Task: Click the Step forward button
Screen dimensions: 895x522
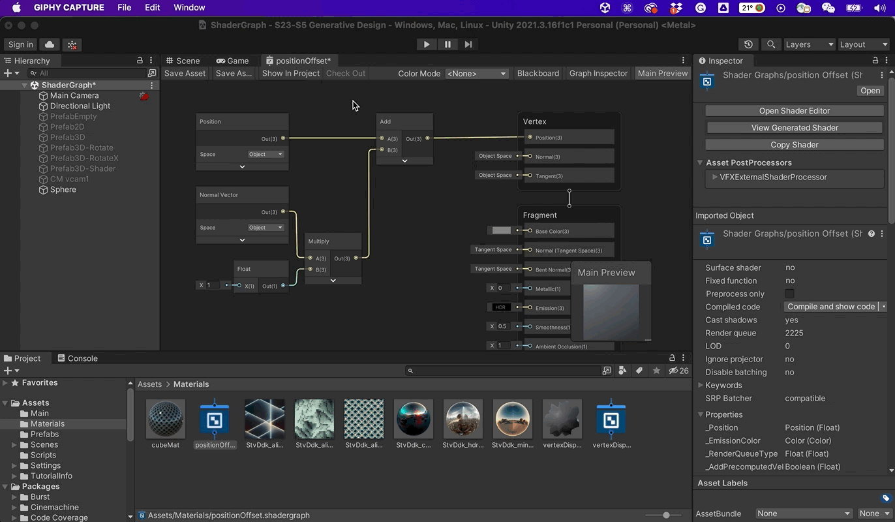Action: (x=468, y=44)
